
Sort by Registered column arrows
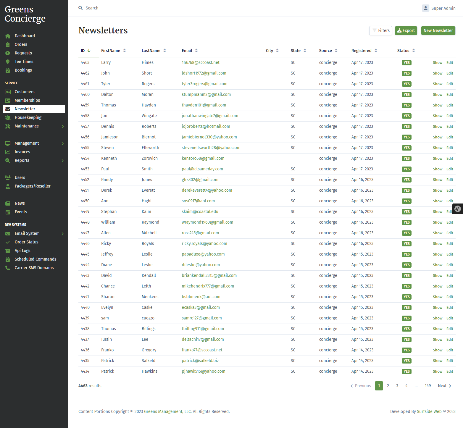coord(376,51)
